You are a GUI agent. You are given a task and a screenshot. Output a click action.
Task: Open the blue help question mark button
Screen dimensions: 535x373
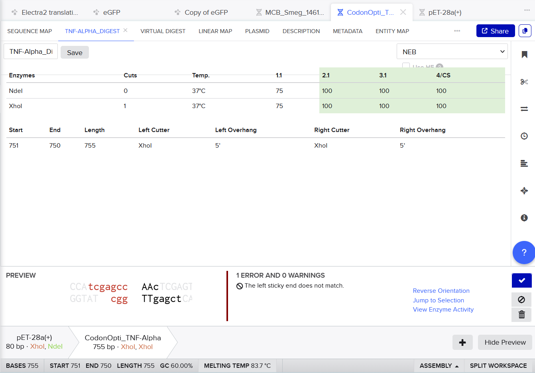(x=524, y=253)
